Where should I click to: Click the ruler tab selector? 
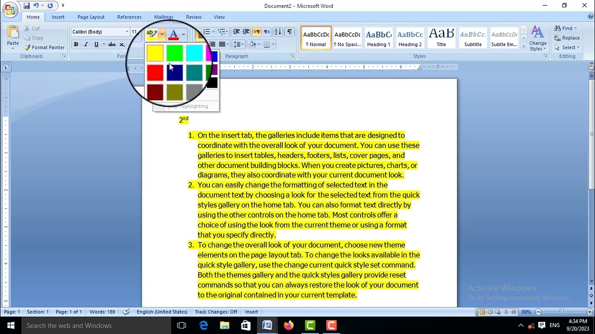click(6, 67)
